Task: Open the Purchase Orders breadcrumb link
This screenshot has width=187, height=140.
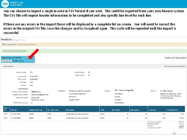Action: pyautogui.click(x=10, y=44)
